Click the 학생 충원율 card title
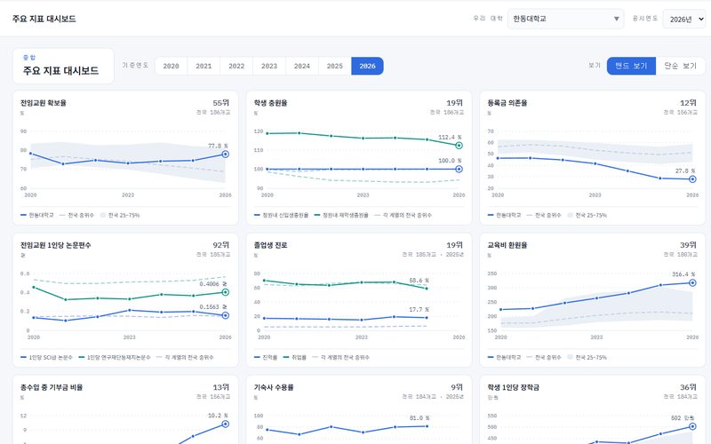711x444 pixels. (x=271, y=103)
